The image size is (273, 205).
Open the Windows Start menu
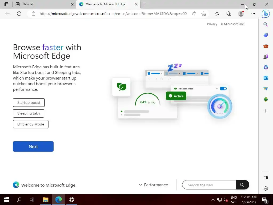click(x=6, y=200)
